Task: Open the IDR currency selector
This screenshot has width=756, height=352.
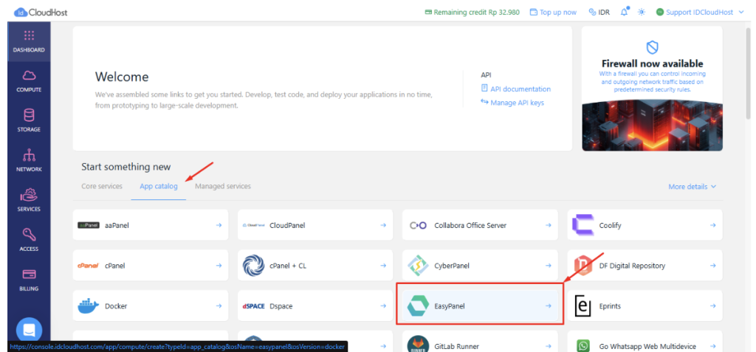Action: point(599,12)
